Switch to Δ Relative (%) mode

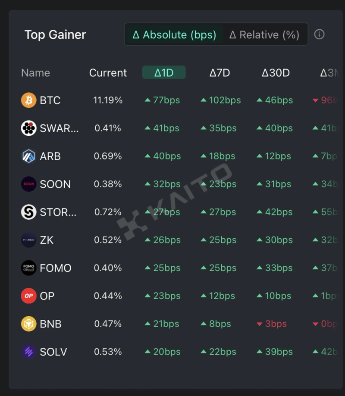coord(264,35)
